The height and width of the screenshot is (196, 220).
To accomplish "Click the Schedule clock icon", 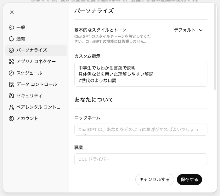I will [11, 73].
